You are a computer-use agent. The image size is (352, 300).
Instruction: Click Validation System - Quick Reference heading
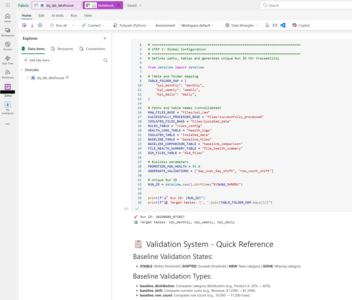pyautogui.click(x=210, y=244)
